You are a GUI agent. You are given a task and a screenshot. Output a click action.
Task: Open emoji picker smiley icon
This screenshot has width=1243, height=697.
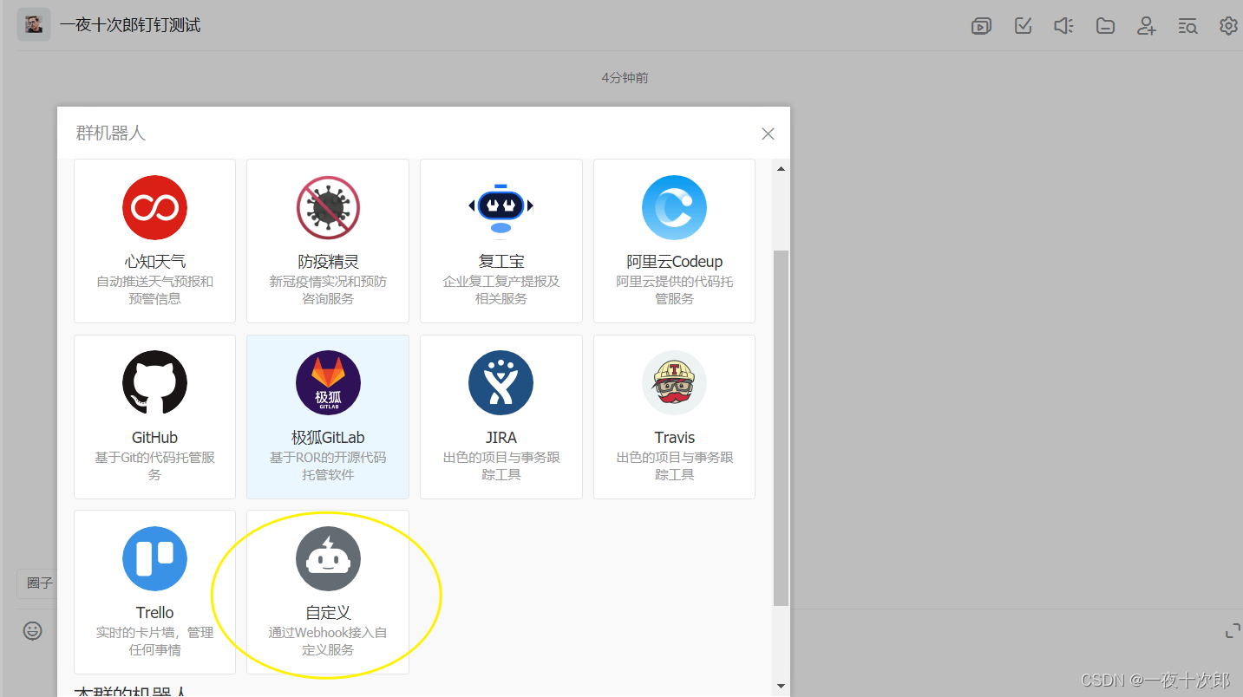33,631
